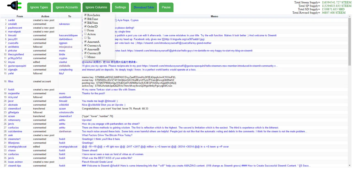Open the darkb4dawn account link
Viewport: 353px width, 179px height.
click(x=66, y=39)
